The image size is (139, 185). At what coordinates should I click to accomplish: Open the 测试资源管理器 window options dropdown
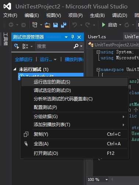point(66,37)
